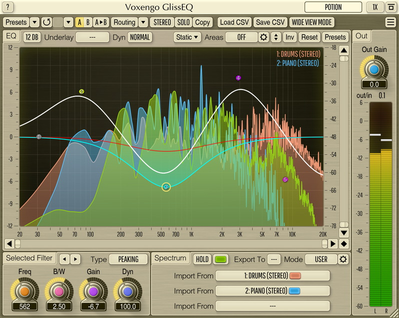The height and width of the screenshot is (318, 399).
Task: Open the Presets menu button
Action: (16, 22)
